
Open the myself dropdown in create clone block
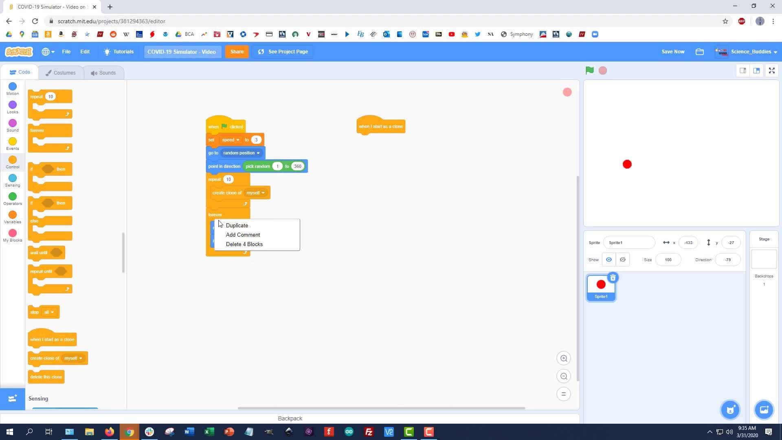(263, 192)
